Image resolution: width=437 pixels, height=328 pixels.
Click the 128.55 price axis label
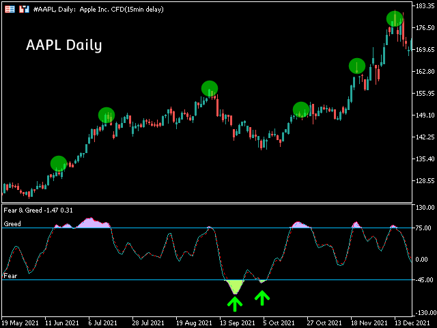pyautogui.click(x=425, y=180)
